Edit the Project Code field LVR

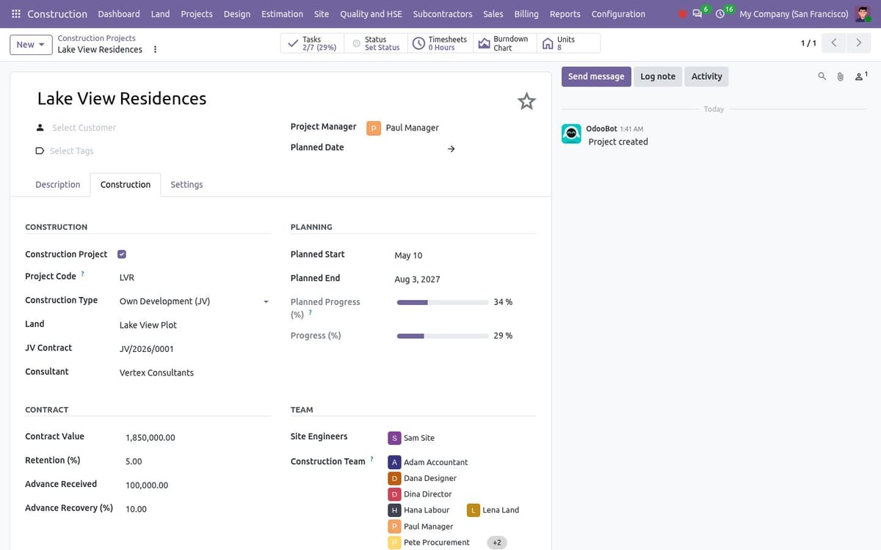pos(195,278)
